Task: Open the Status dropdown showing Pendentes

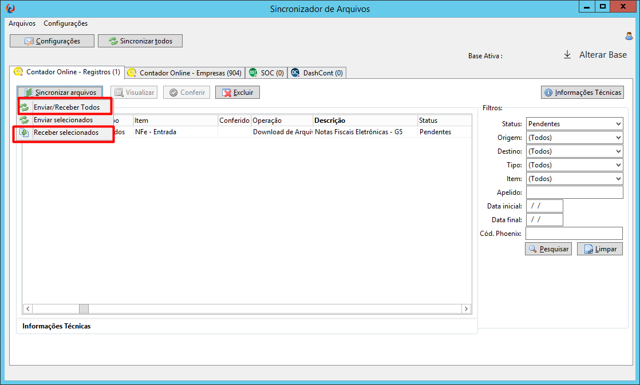Action: tap(574, 124)
